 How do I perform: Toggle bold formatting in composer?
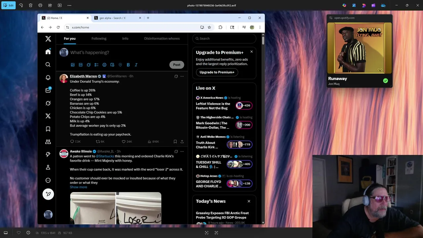click(x=128, y=65)
